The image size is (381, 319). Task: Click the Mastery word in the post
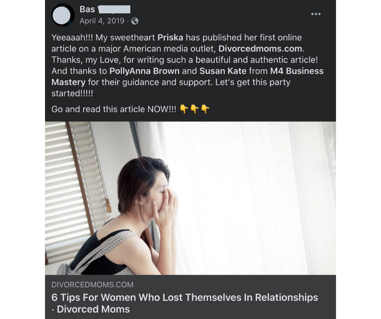click(x=68, y=82)
